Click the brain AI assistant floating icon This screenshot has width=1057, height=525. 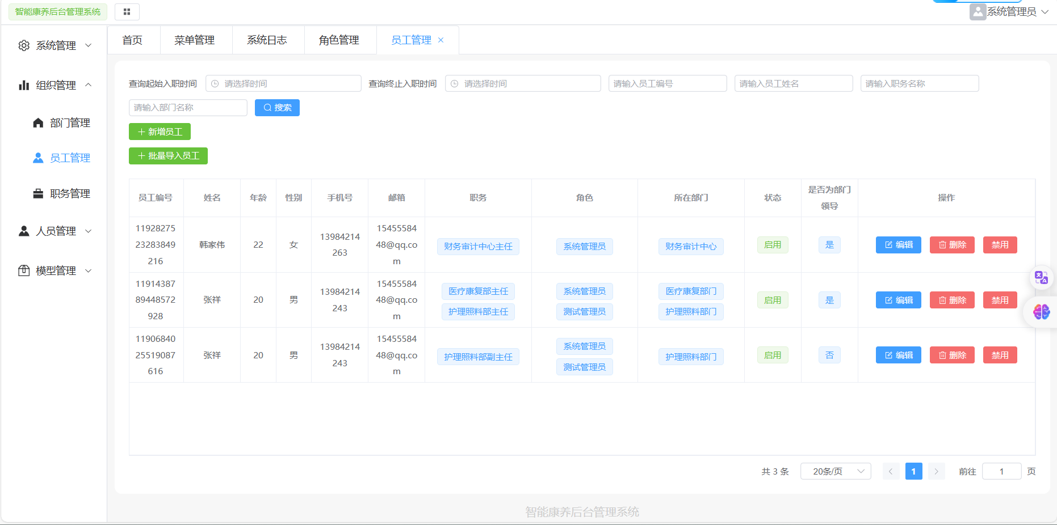point(1041,311)
